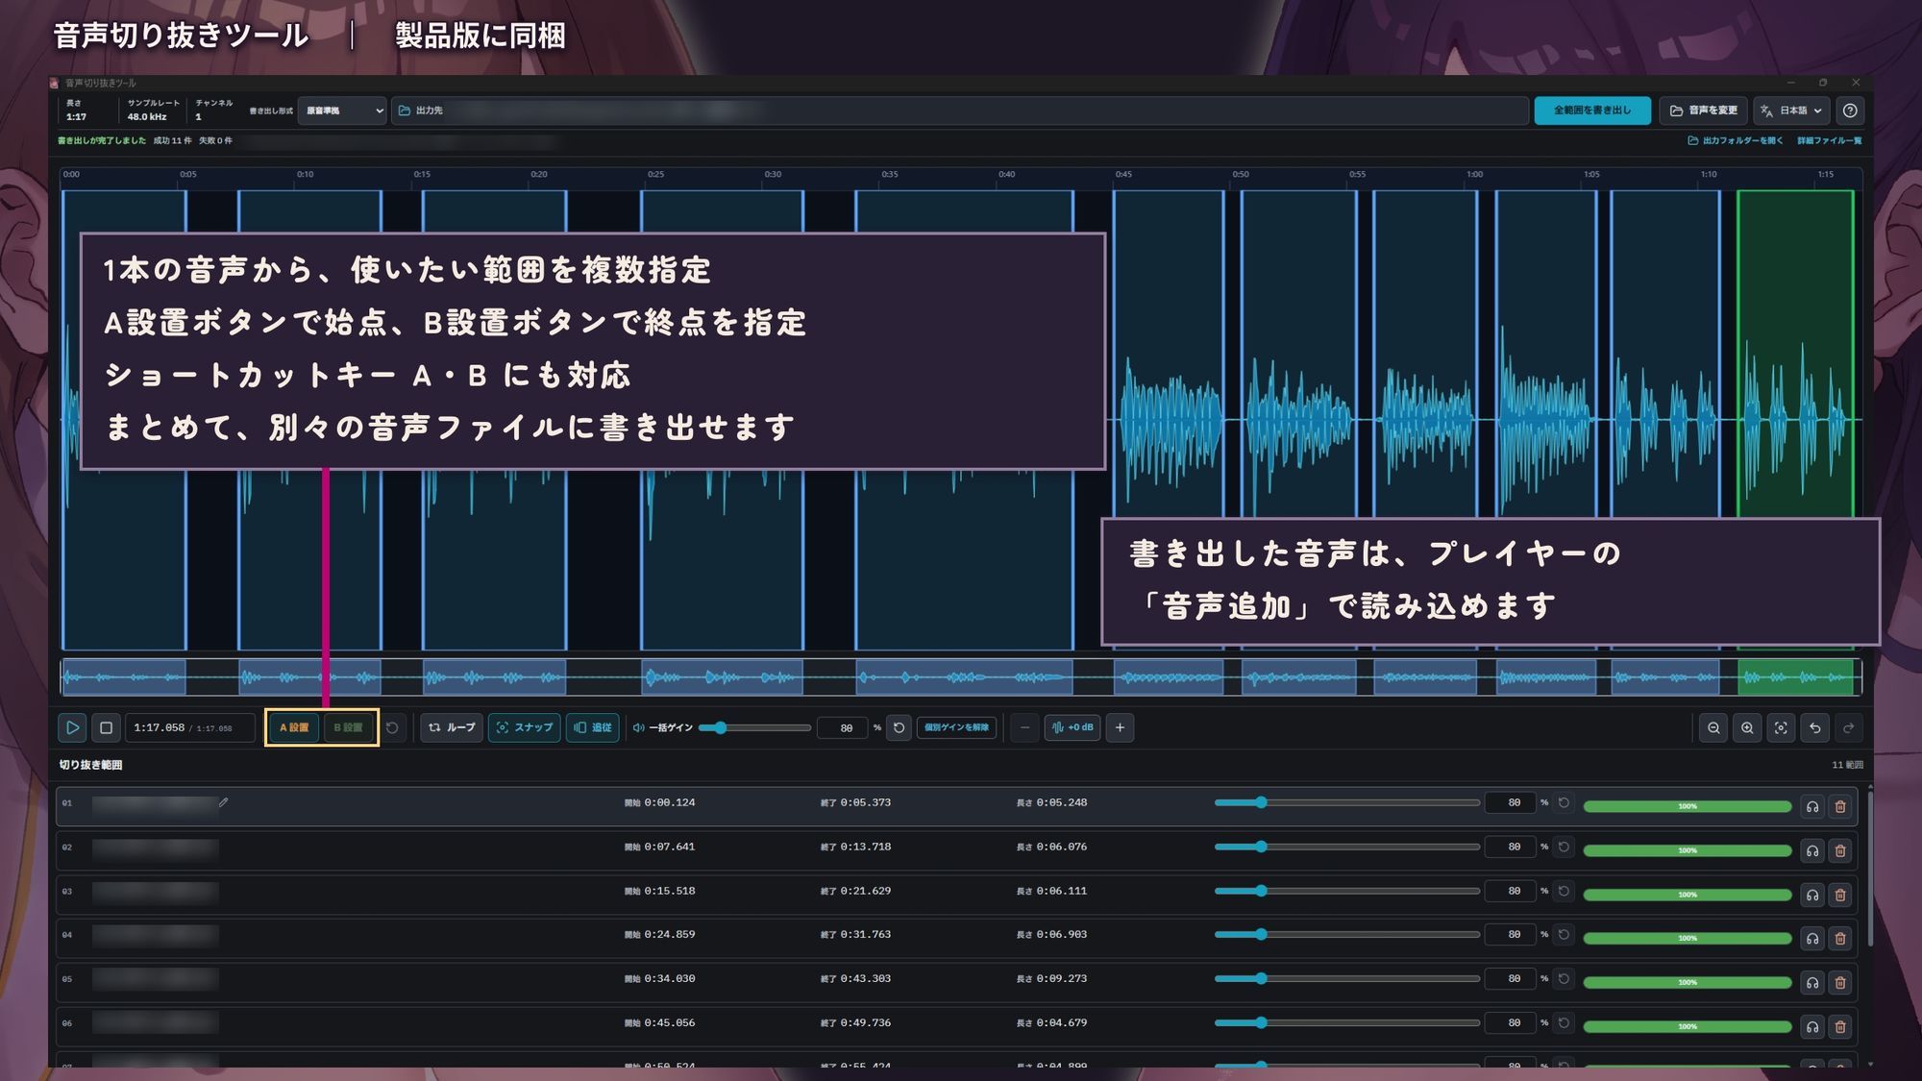This screenshot has height=1081, width=1922.
Task: Open 詳細ファイル一覧 link
Action: click(x=1829, y=140)
